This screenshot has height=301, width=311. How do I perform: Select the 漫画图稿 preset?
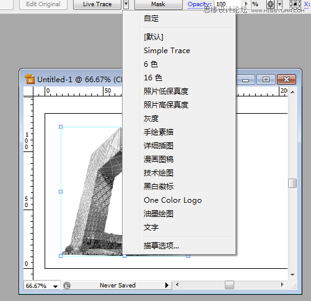tap(179, 159)
